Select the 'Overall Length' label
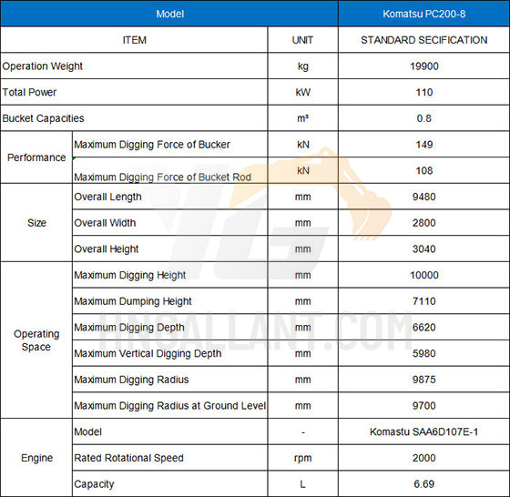Screen dimensions: 510x497 point(107,197)
